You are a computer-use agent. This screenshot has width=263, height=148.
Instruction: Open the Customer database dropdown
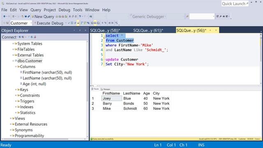tap(31, 23)
